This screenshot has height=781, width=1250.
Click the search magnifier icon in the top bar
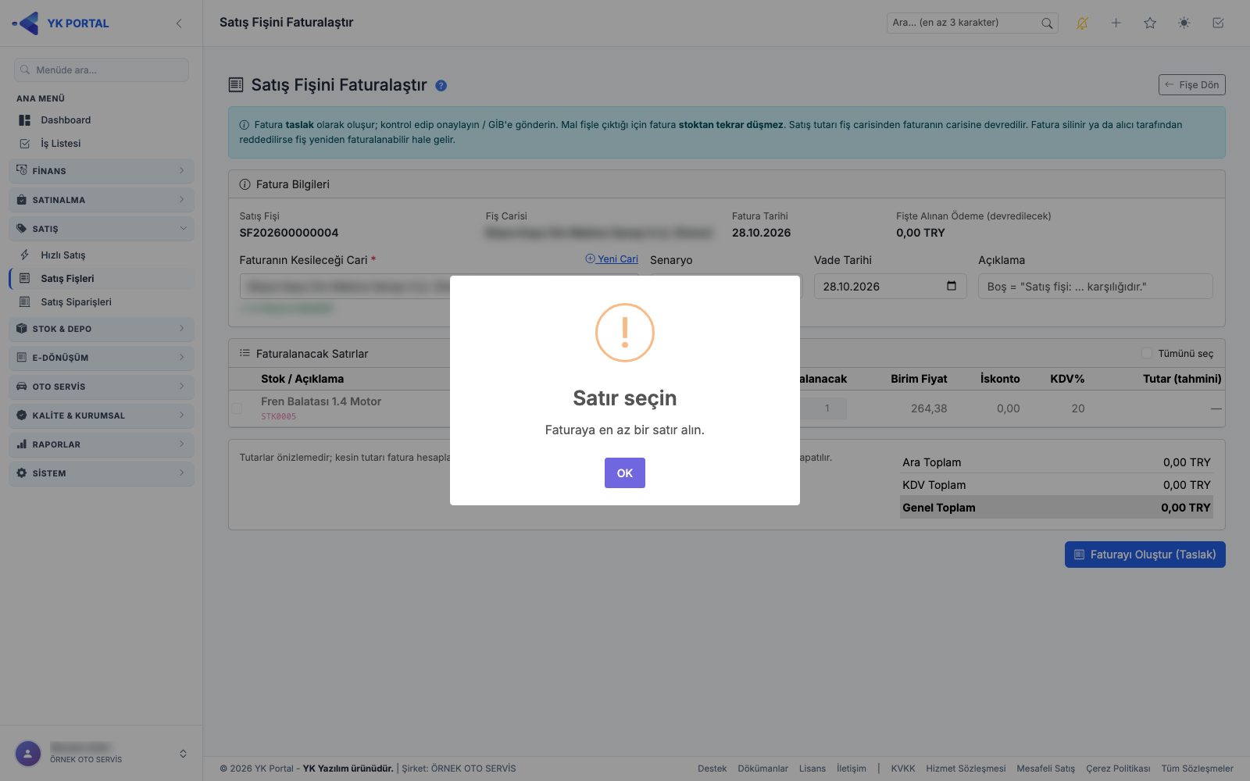coord(1047,23)
